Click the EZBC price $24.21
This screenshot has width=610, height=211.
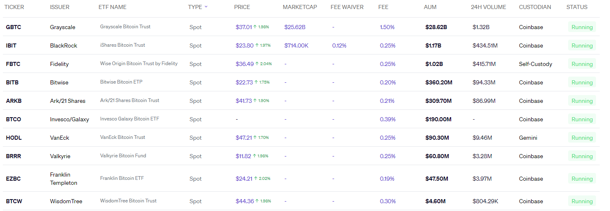(244, 179)
